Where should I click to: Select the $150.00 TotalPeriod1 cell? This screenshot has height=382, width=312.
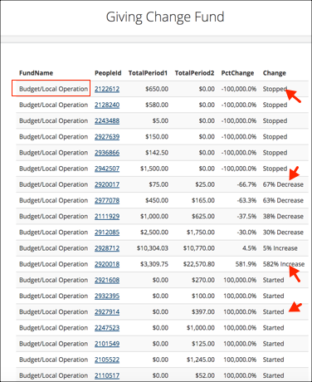[x=157, y=137]
